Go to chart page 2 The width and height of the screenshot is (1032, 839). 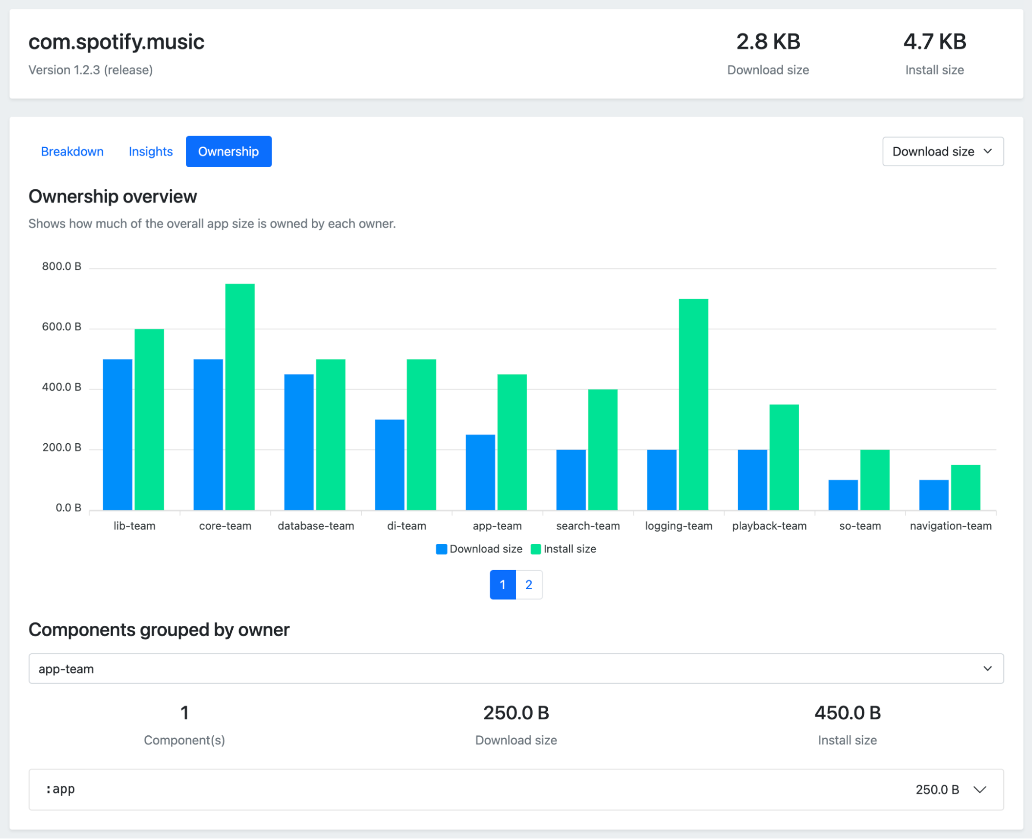click(528, 585)
